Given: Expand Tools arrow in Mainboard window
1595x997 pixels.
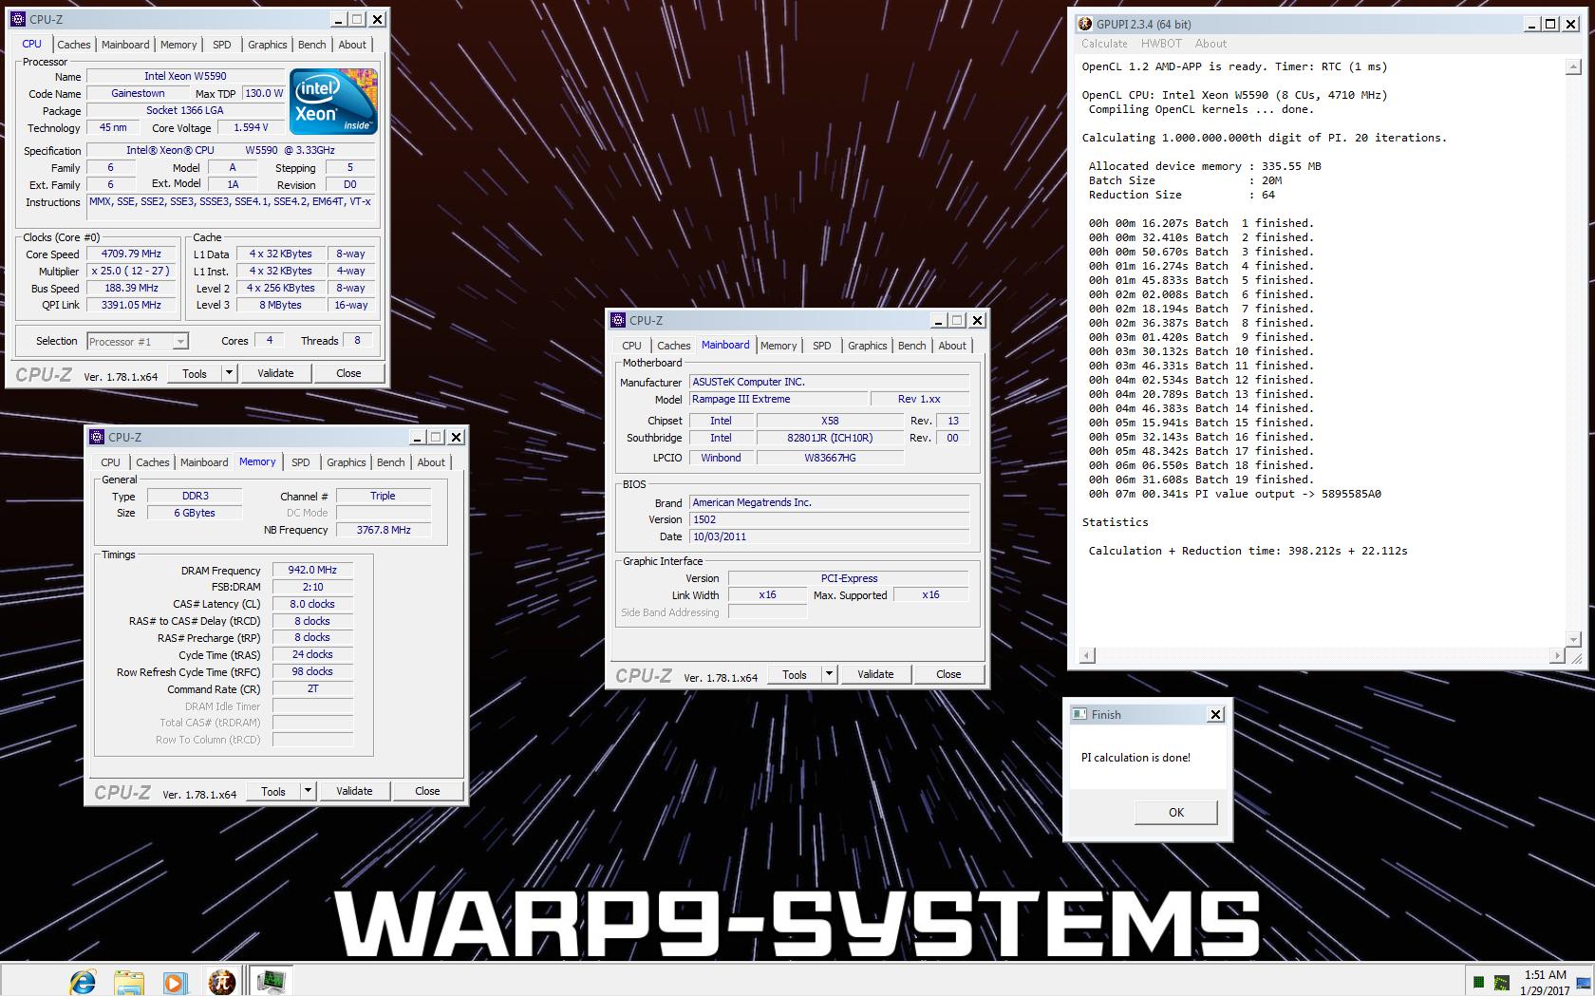Looking at the screenshot, I should (829, 674).
